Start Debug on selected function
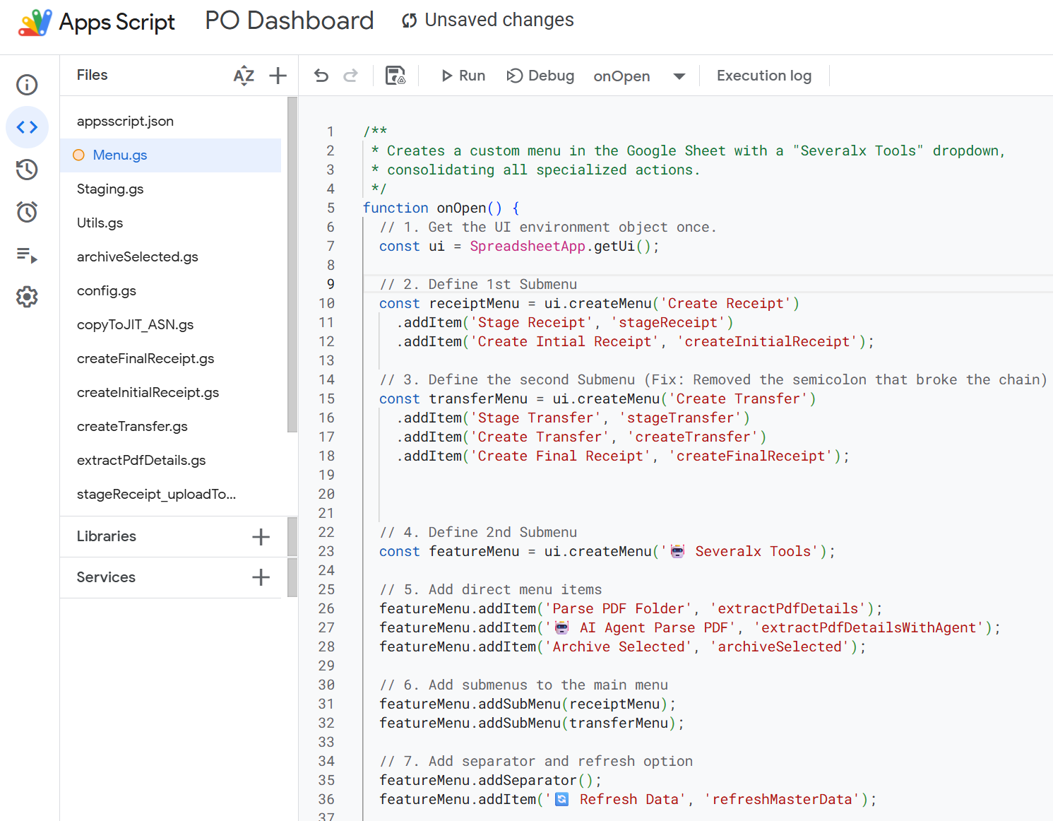 coord(541,76)
